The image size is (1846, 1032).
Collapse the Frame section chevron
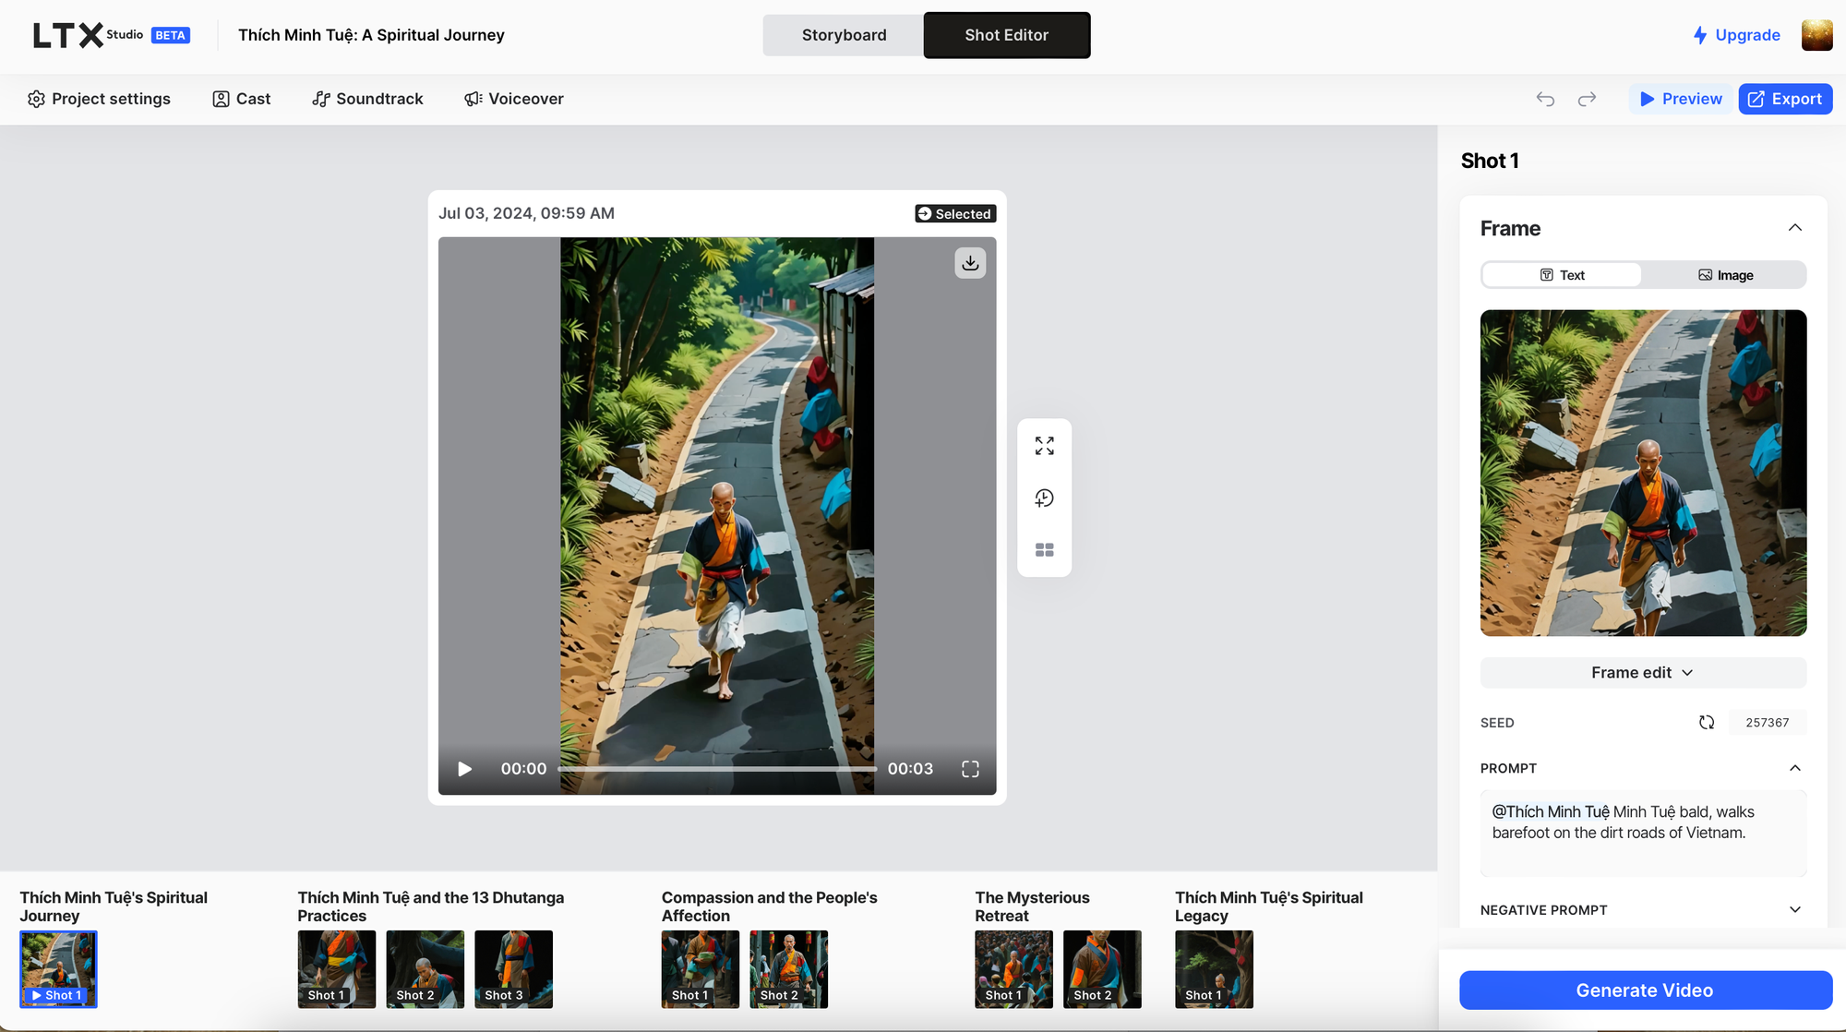coord(1794,228)
